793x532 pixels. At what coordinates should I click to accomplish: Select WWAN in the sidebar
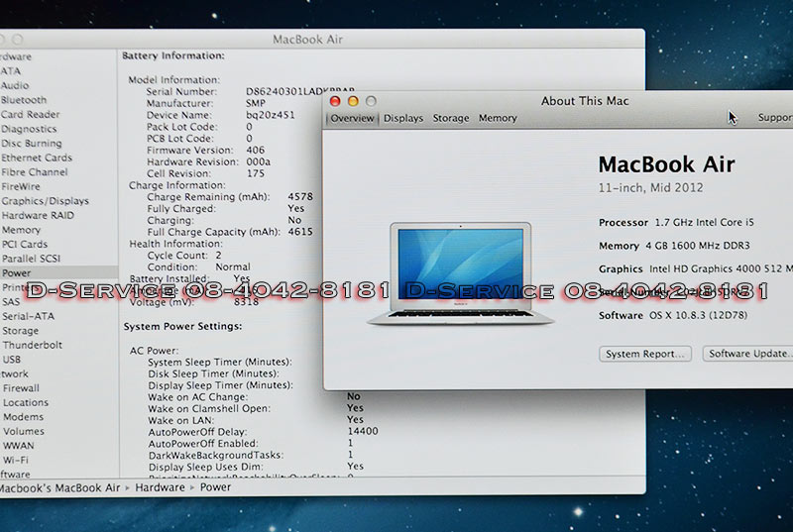[x=18, y=446]
